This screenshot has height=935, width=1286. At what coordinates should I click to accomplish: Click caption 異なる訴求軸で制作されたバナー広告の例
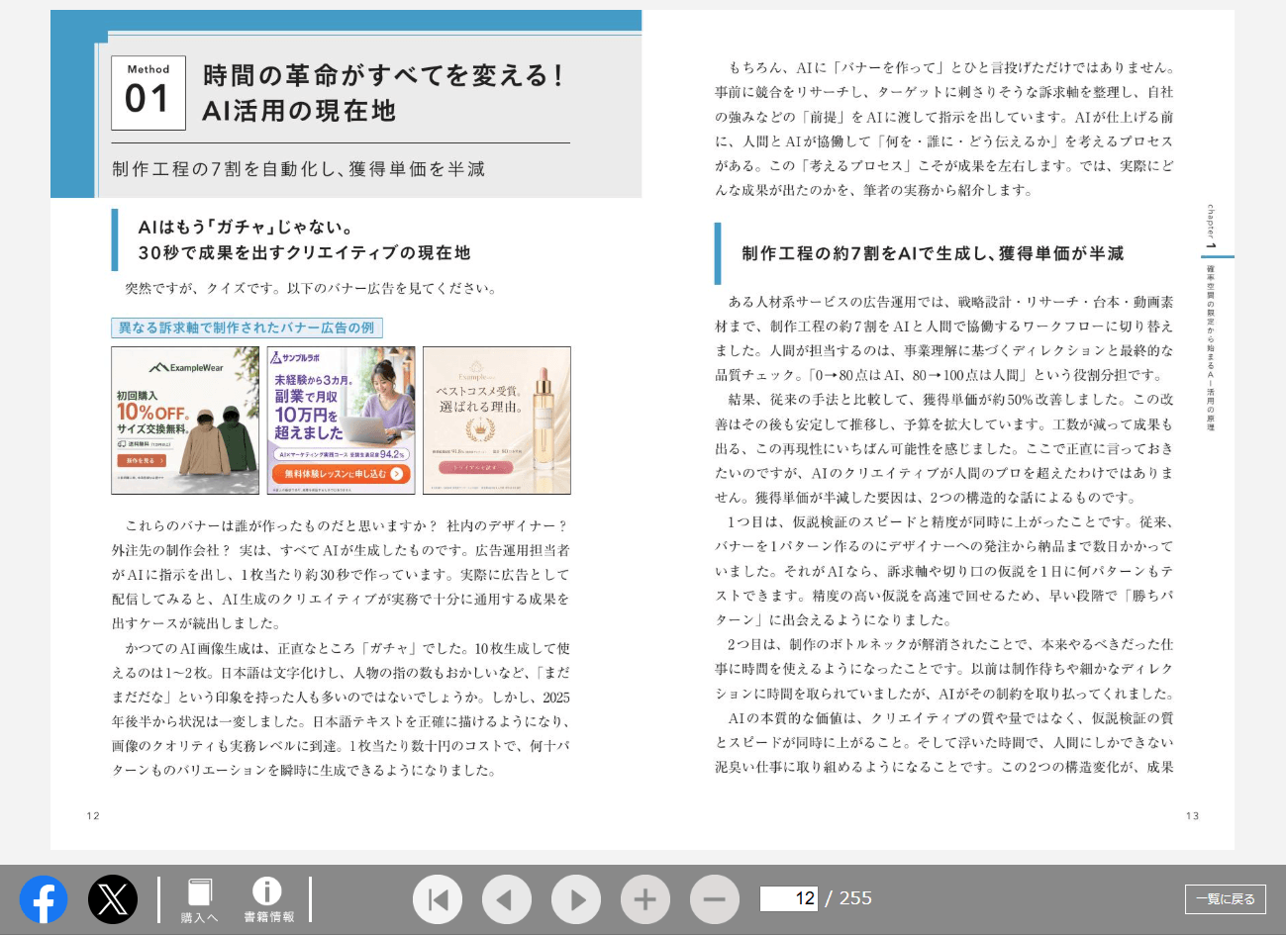click(247, 327)
